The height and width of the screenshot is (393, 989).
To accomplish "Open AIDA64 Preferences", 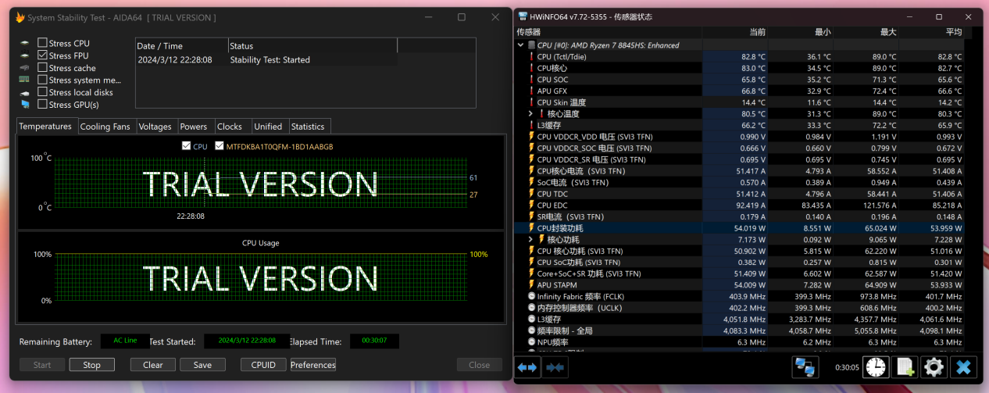I will coord(313,365).
